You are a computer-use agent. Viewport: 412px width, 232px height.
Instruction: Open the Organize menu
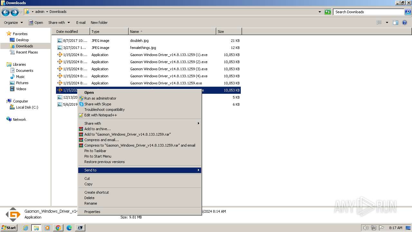pyautogui.click(x=13, y=23)
